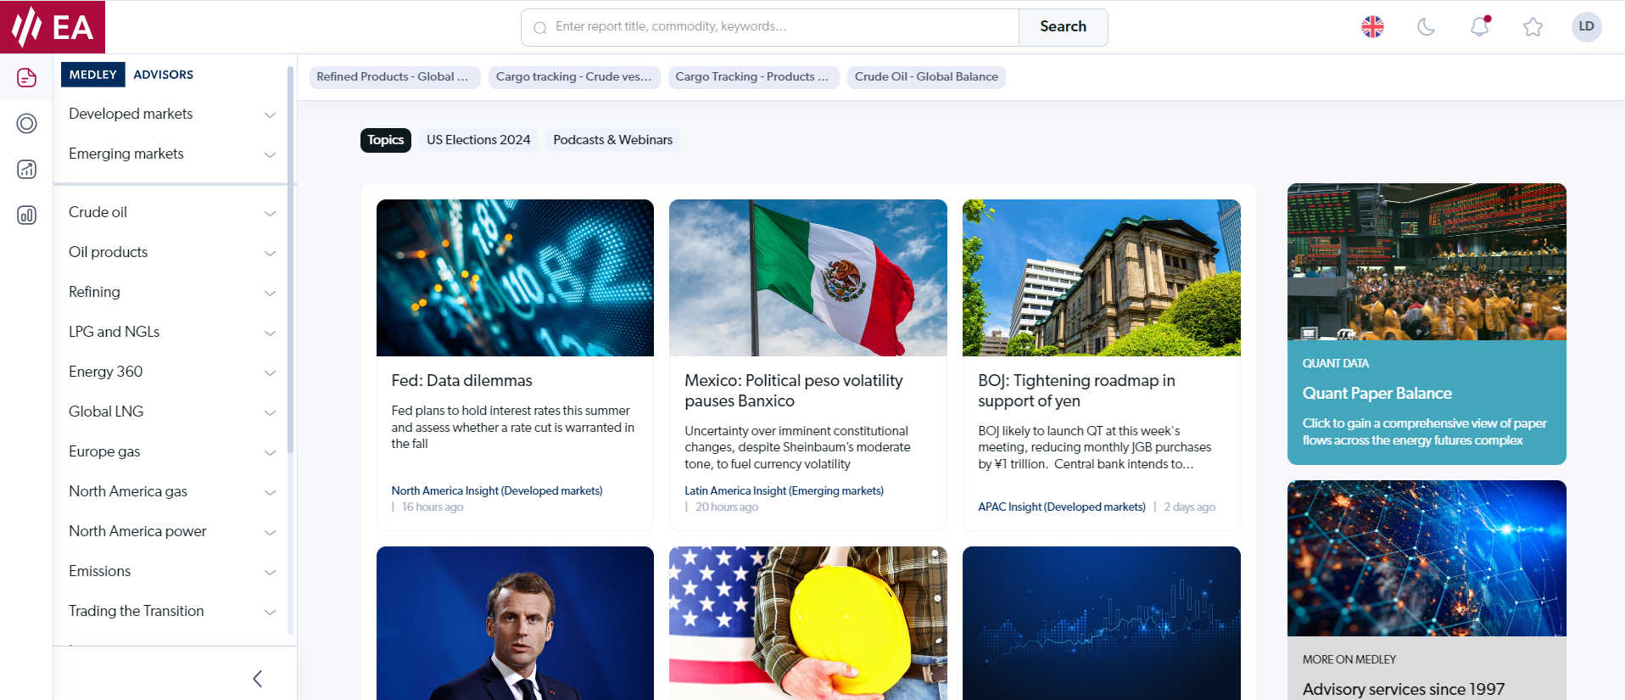Open Refined Products - Global chip
Viewport: 1625px width, 700px height.
click(x=394, y=77)
